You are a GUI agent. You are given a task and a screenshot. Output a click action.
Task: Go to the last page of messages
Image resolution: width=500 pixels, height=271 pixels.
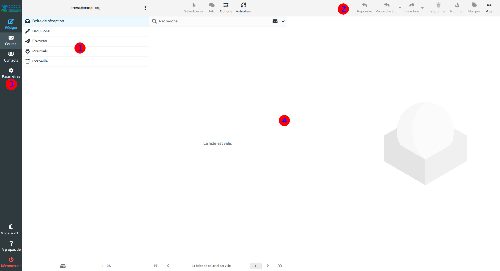280,266
